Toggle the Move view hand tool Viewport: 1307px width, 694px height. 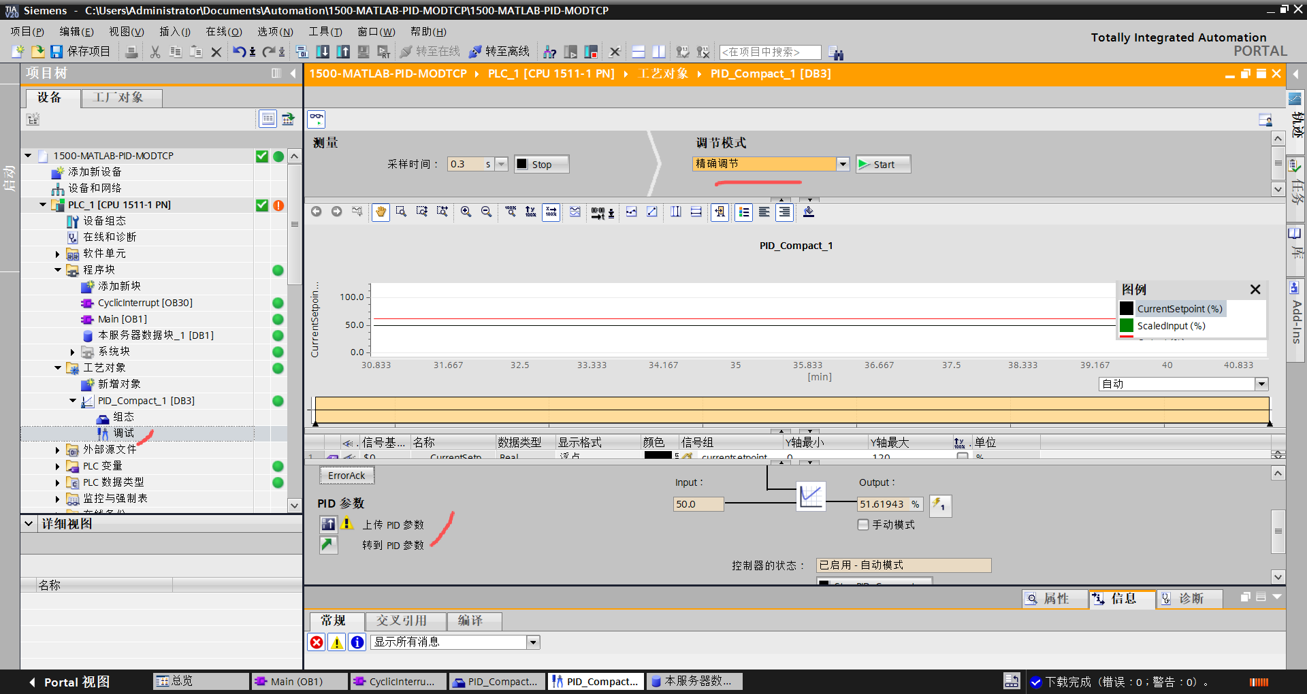381,212
